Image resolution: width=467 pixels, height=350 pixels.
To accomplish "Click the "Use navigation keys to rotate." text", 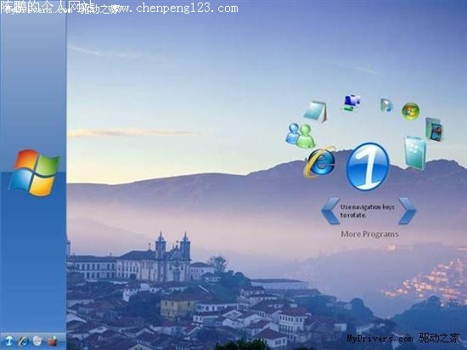I will coord(367,211).
